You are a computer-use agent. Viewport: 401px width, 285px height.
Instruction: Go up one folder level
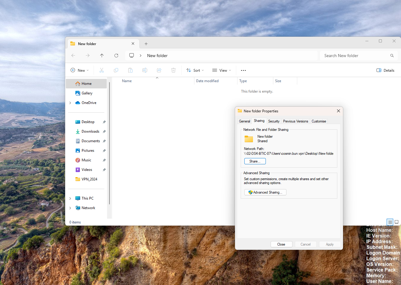(x=102, y=56)
